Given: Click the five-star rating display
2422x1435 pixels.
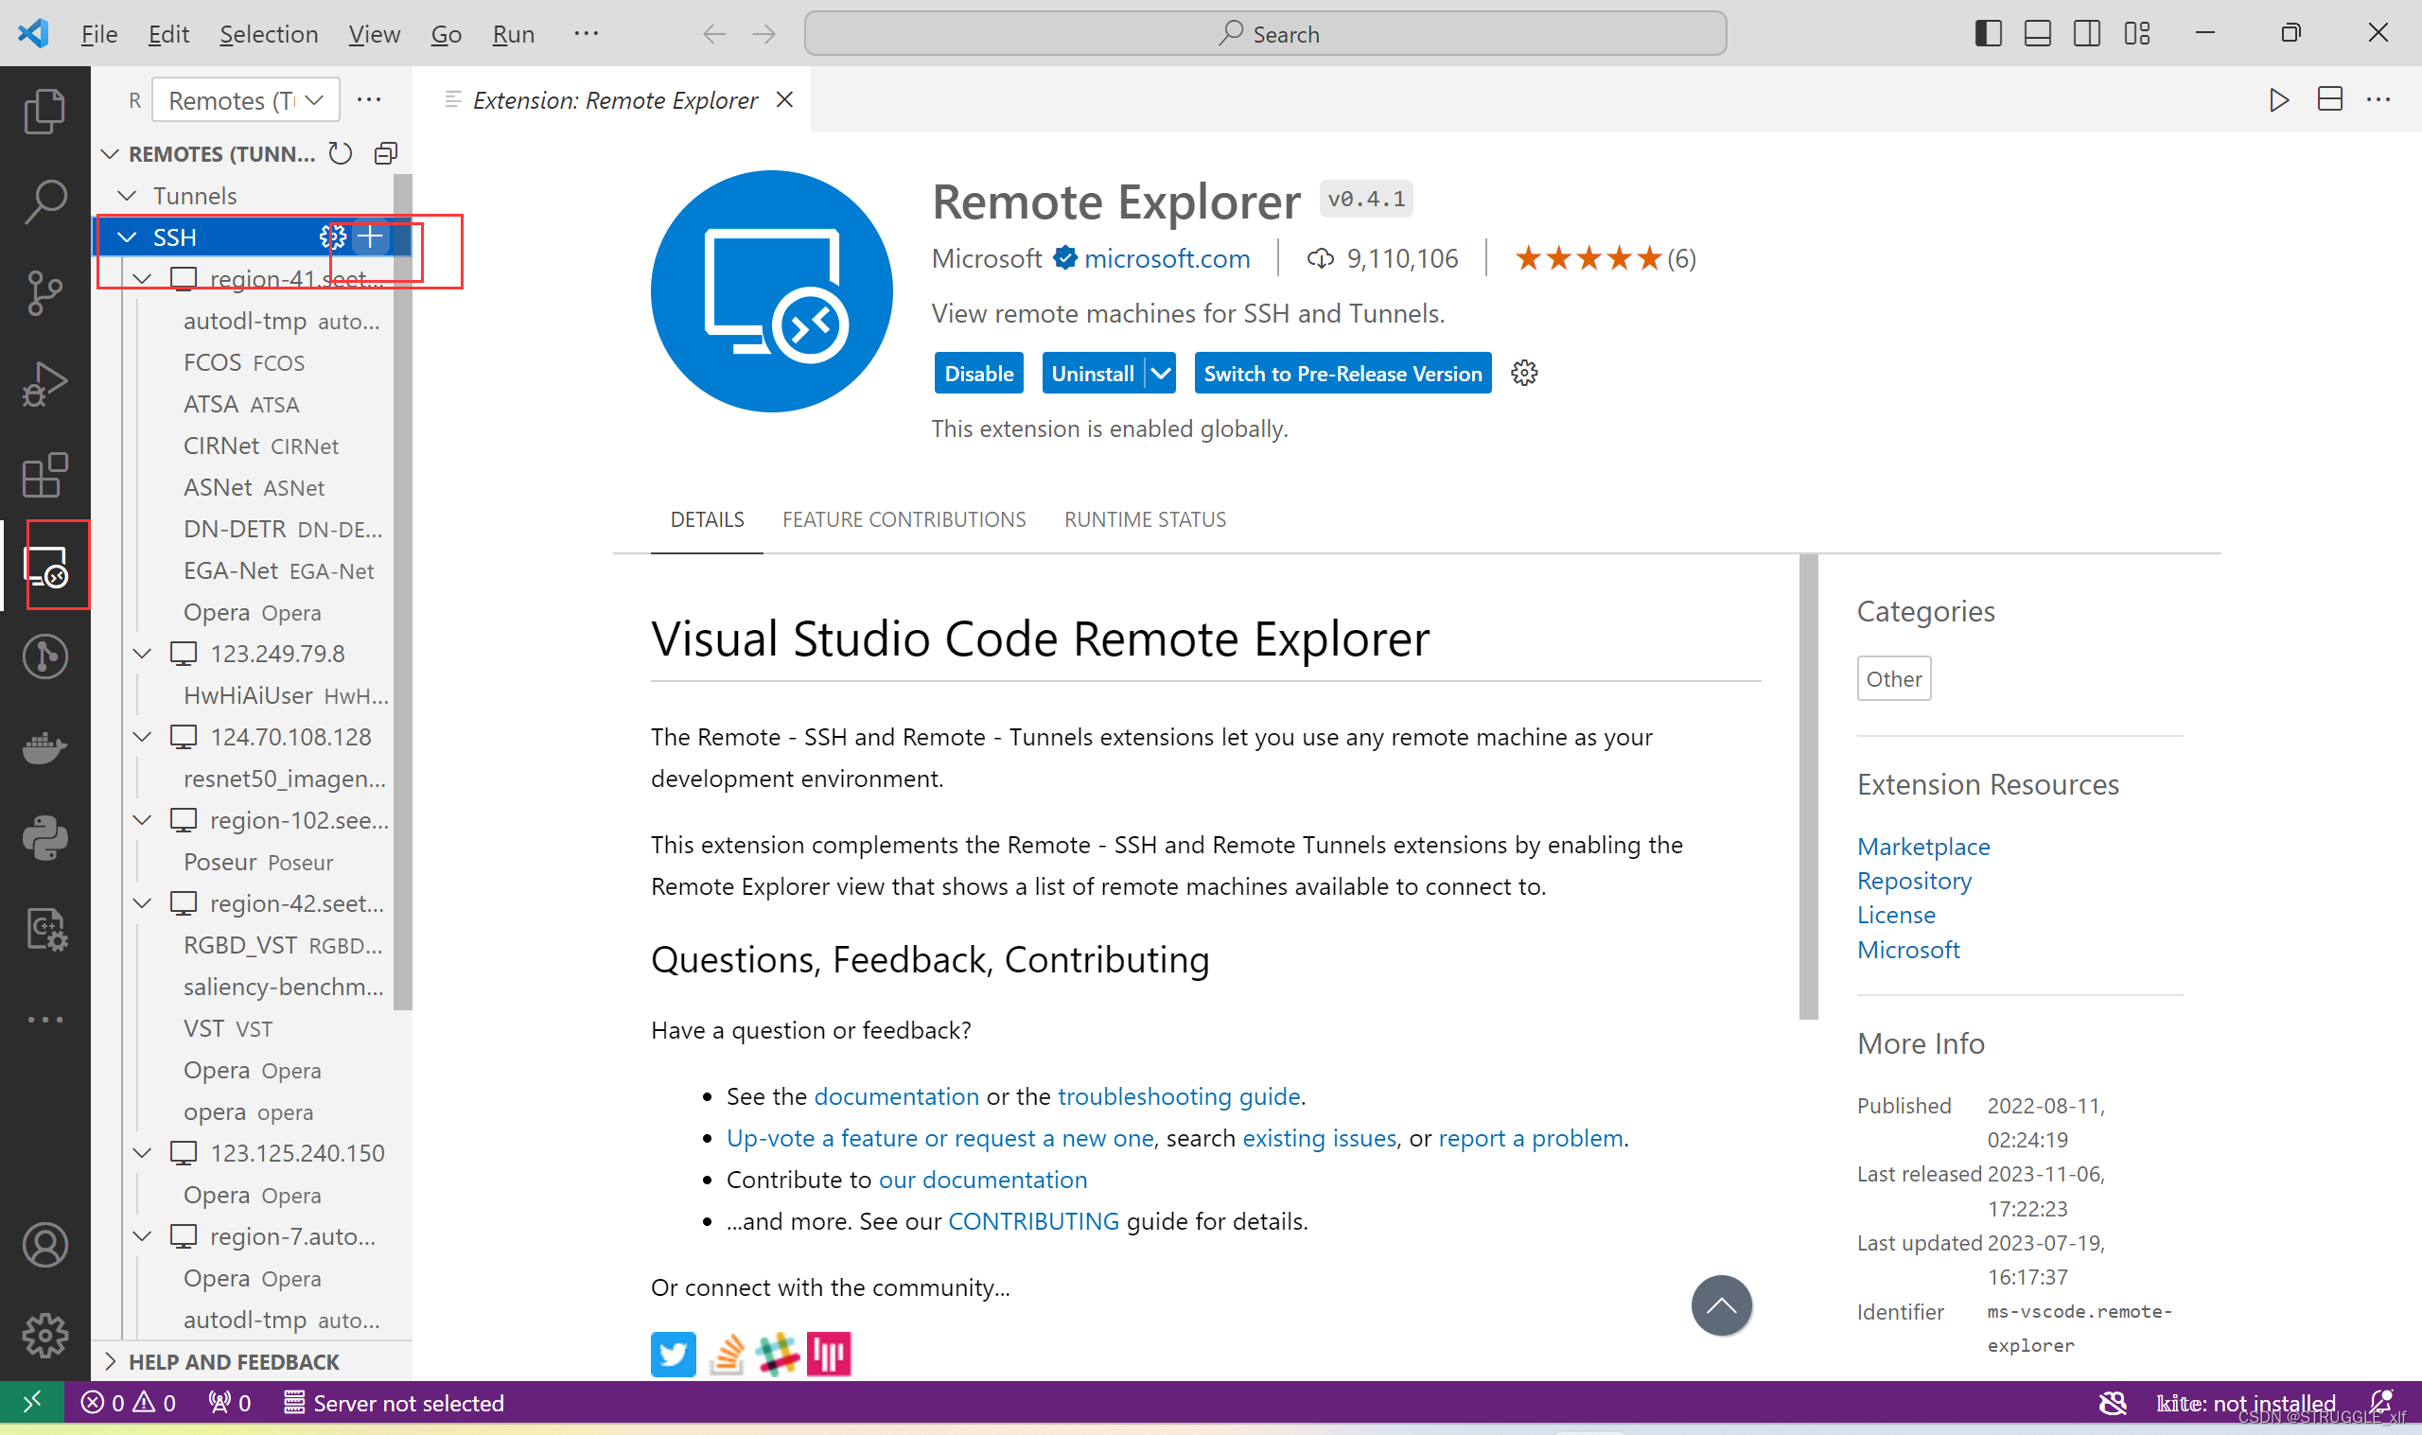Looking at the screenshot, I should (1587, 258).
